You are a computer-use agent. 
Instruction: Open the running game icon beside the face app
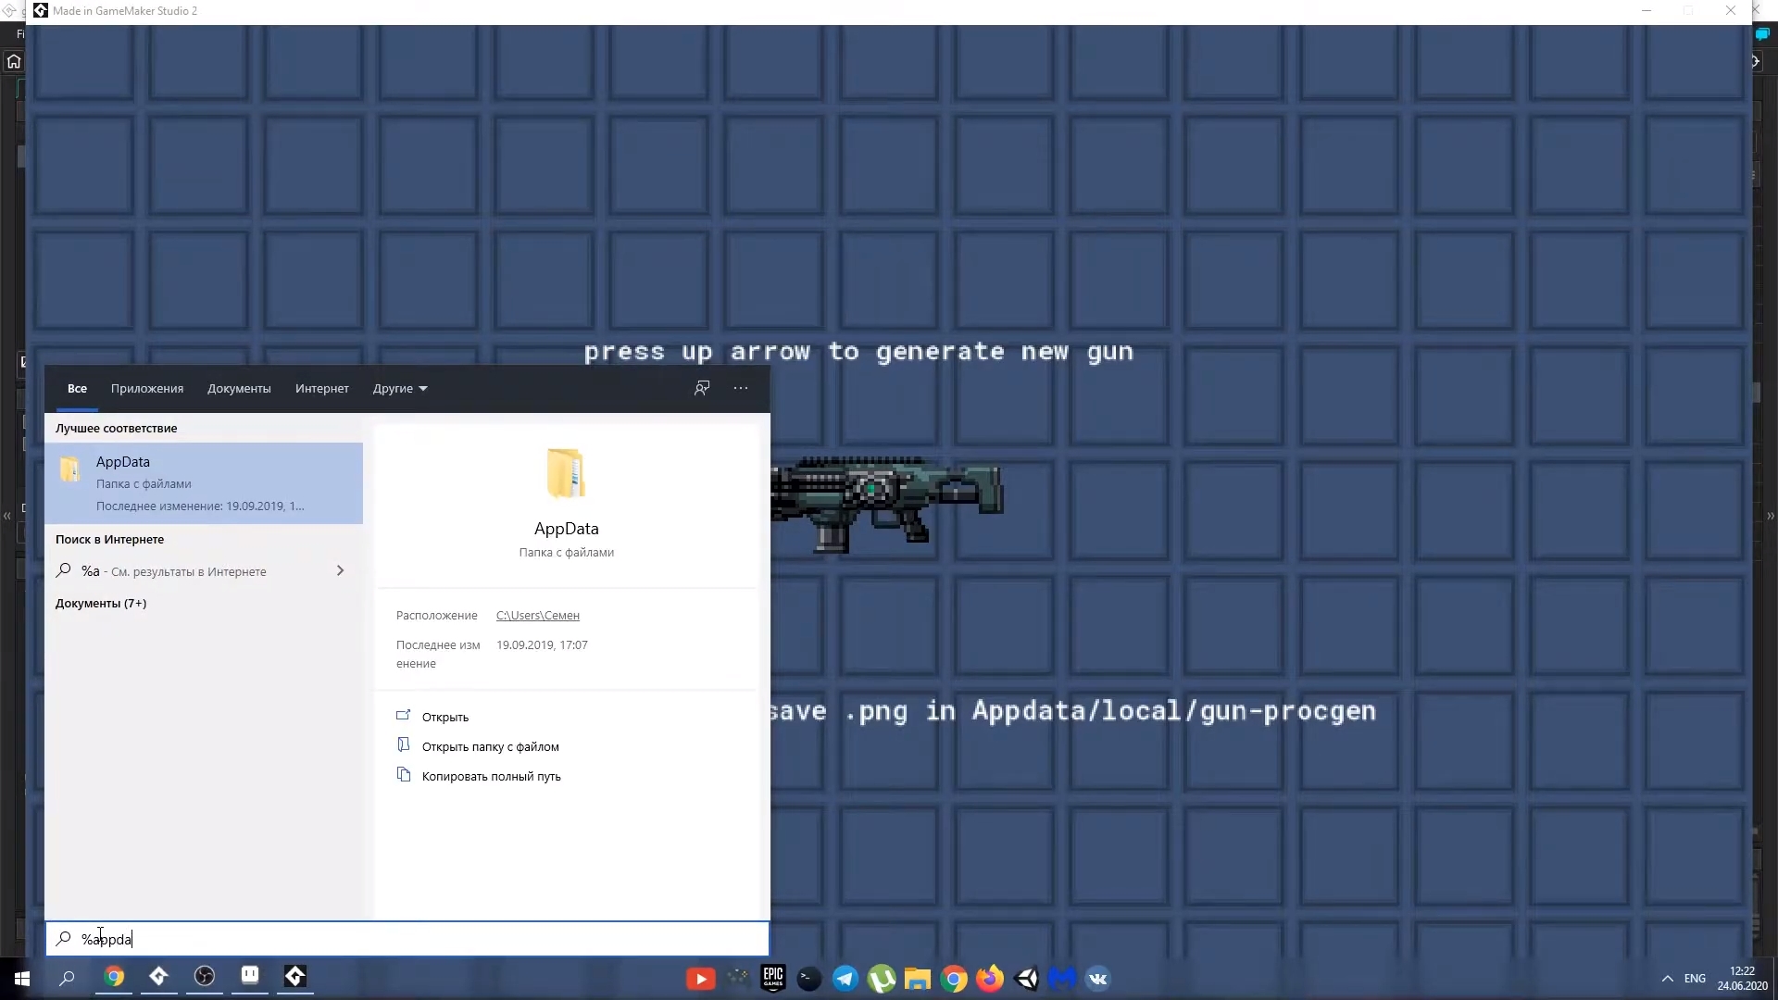[x=294, y=976]
